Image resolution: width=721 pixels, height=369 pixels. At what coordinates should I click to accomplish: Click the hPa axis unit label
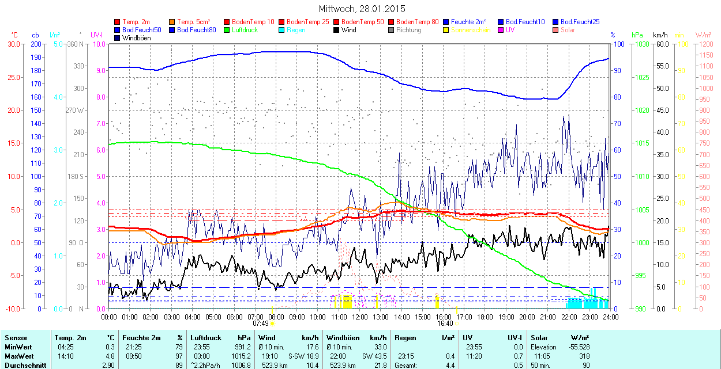click(637, 35)
